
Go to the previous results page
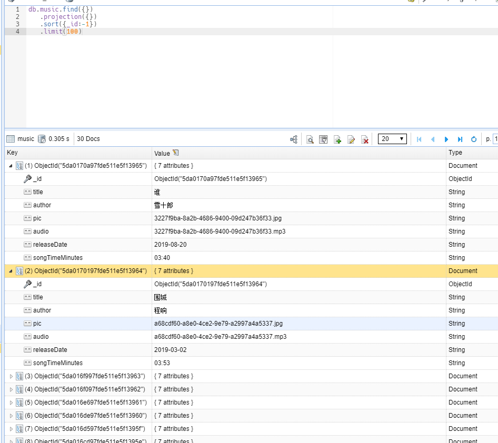coord(433,139)
